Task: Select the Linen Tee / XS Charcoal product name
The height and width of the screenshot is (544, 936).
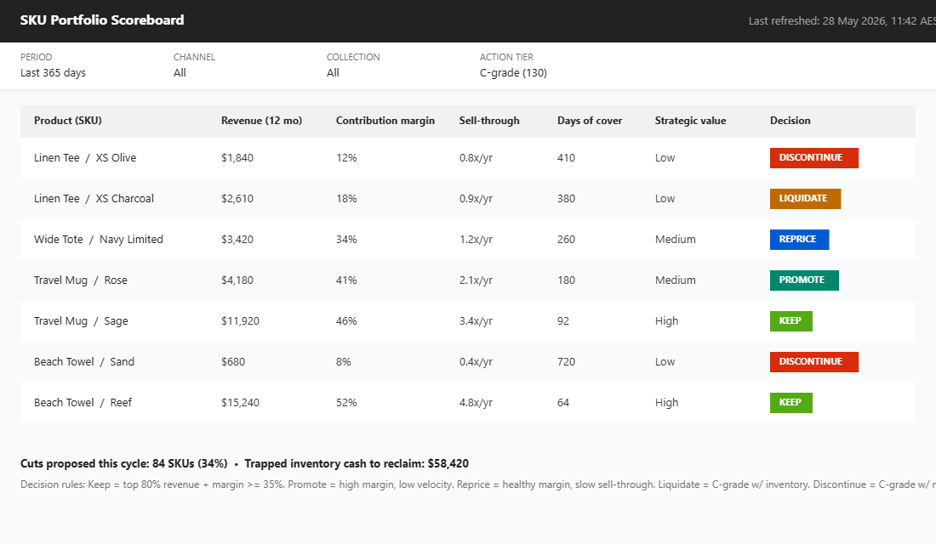Action: pyautogui.click(x=94, y=199)
